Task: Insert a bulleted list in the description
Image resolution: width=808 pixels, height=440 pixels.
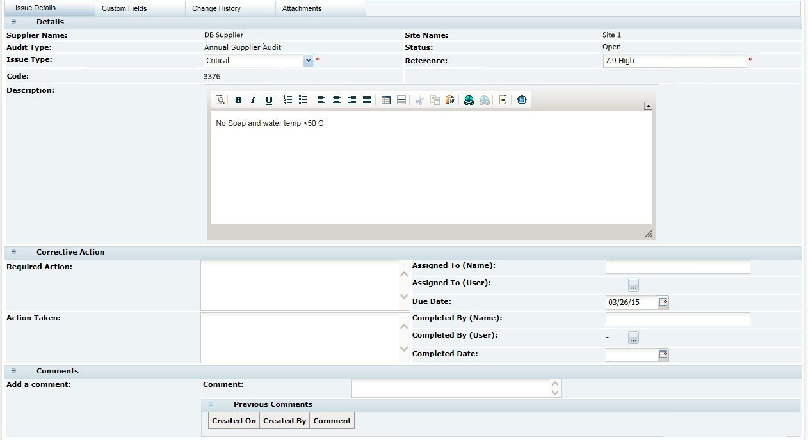Action: coord(301,100)
